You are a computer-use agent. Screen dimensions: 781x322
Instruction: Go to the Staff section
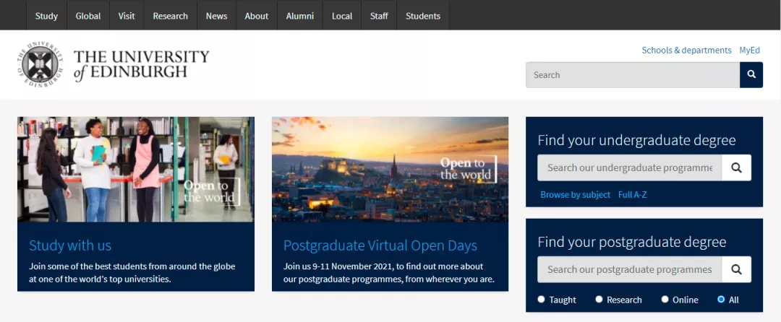point(379,16)
